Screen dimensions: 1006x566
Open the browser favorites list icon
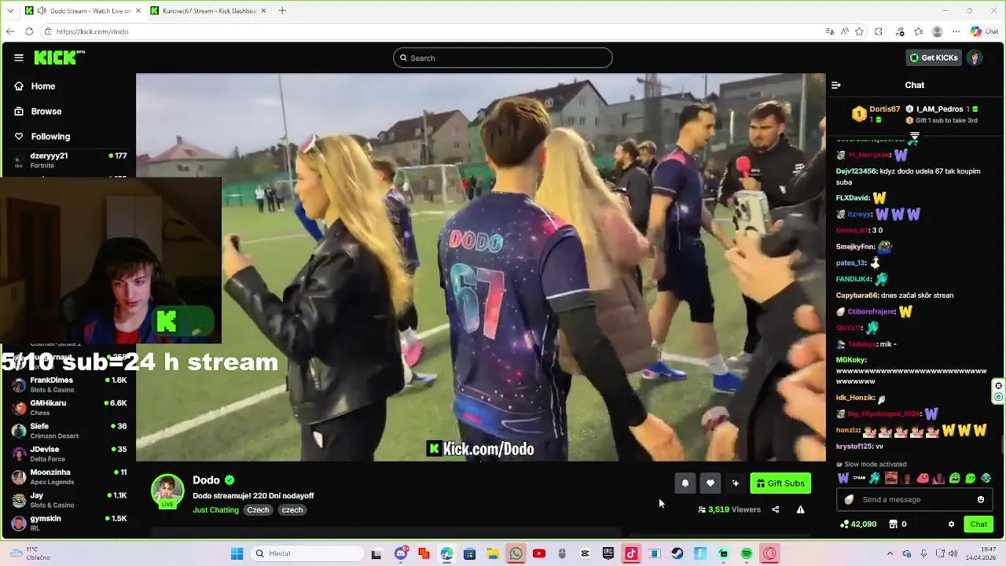[x=918, y=31]
